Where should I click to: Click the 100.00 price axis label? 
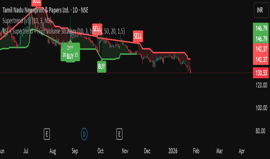click(261, 108)
